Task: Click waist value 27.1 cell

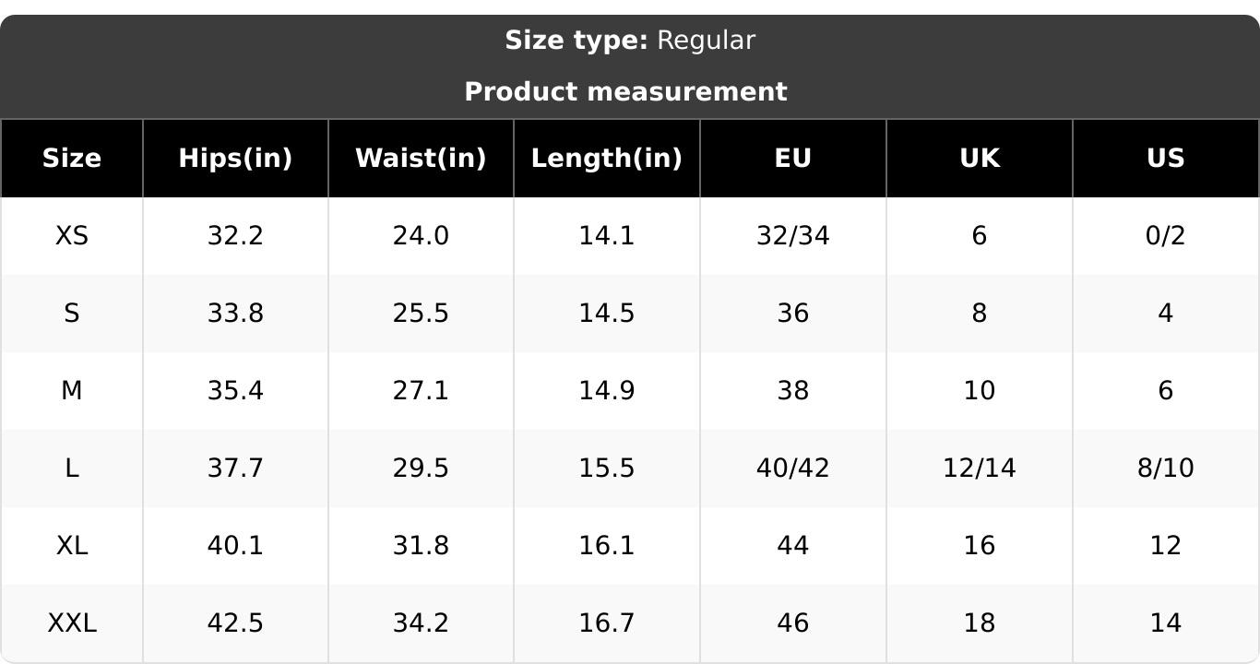Action: 421,391
